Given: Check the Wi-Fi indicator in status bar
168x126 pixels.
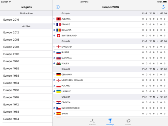Looking at the screenshot, I should tap(10, 2).
